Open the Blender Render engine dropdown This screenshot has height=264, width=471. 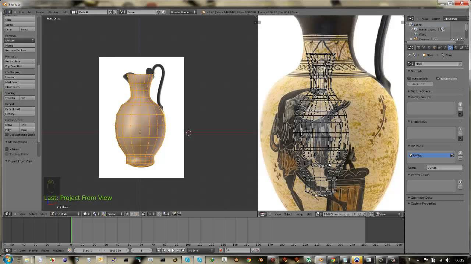point(183,12)
